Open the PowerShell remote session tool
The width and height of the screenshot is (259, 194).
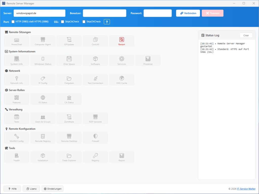point(16,41)
